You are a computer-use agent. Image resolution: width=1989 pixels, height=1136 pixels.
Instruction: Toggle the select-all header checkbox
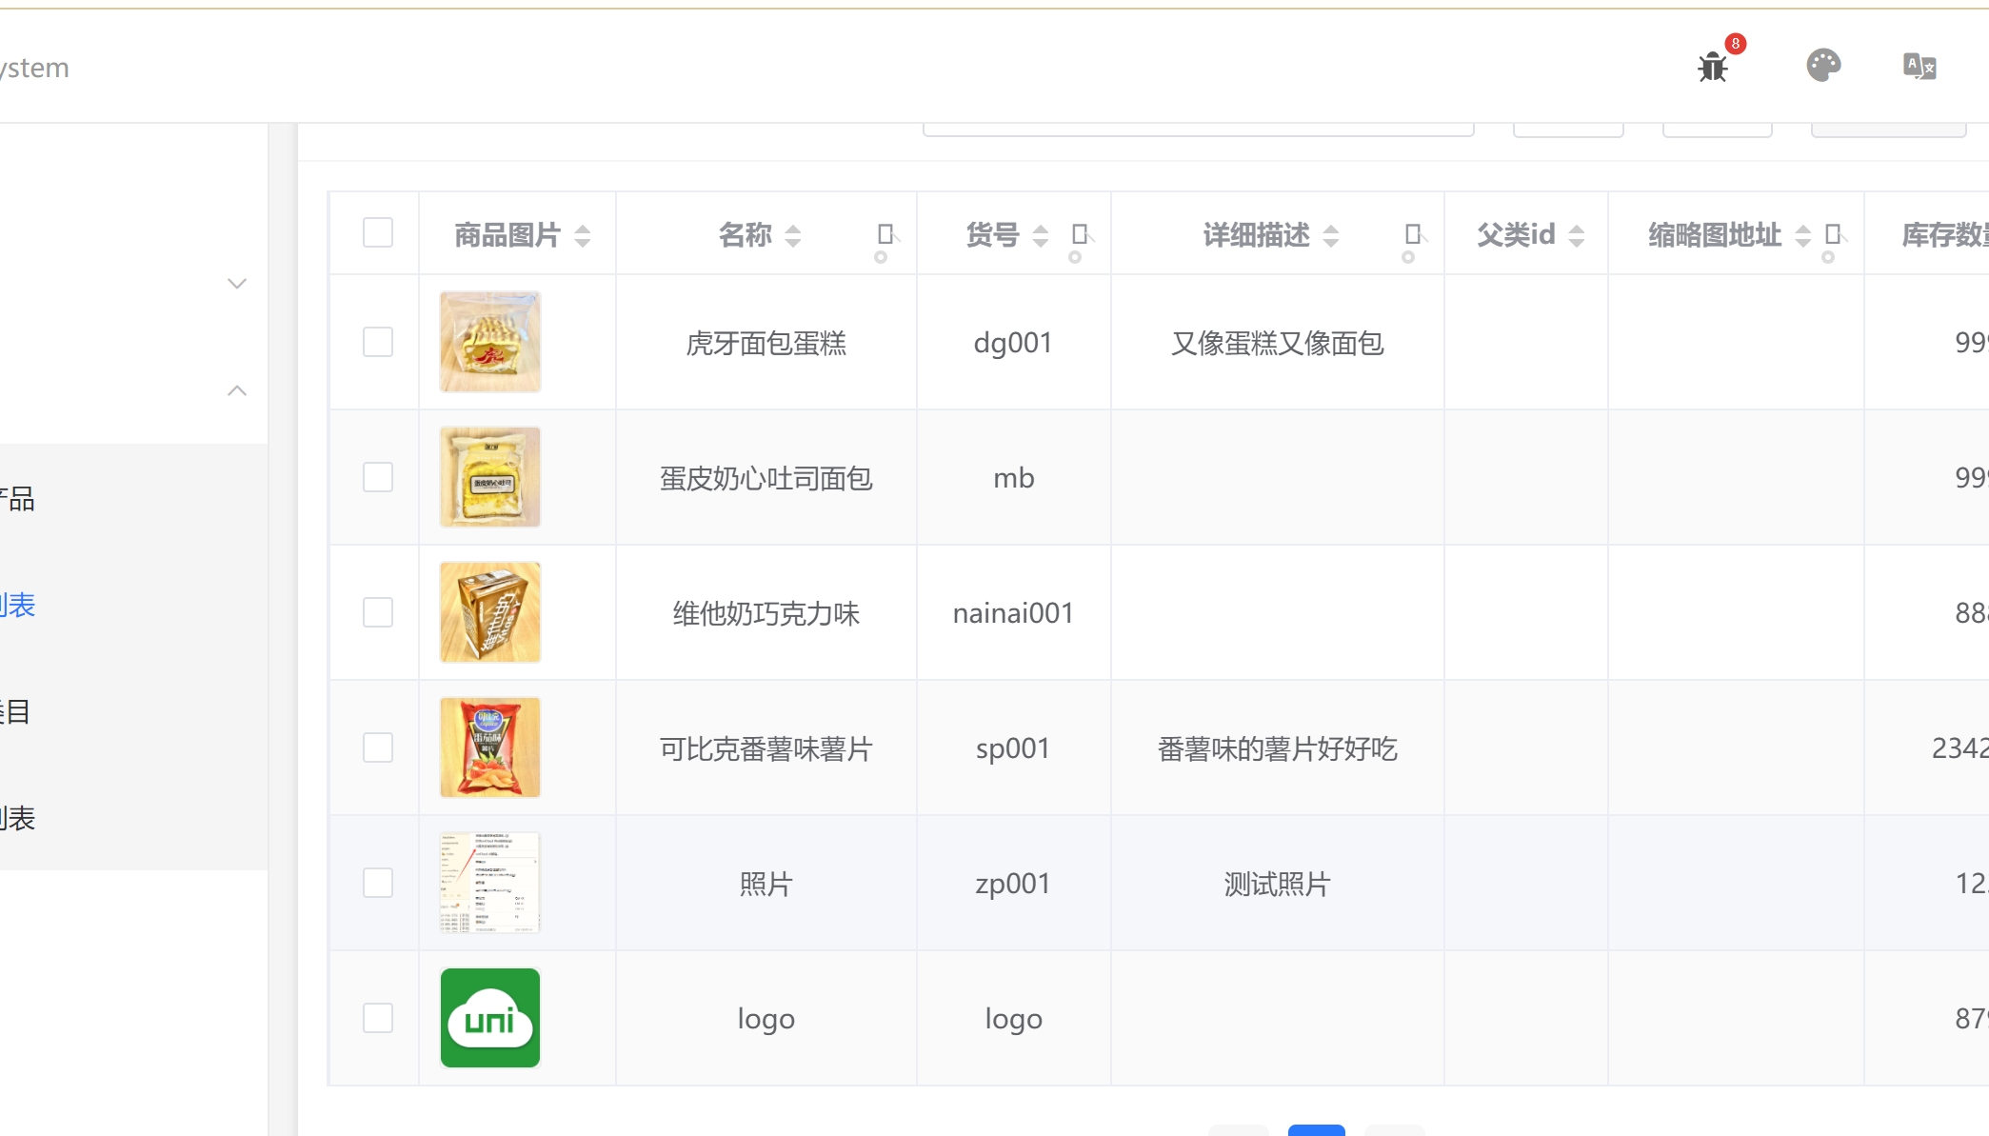click(x=378, y=232)
